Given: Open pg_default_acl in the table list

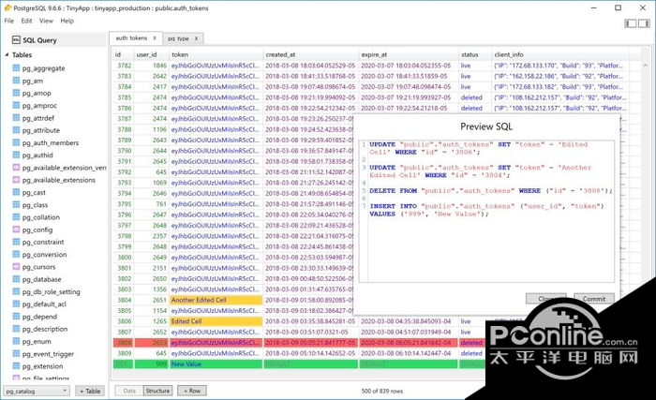Looking at the screenshot, I should click(x=44, y=304).
